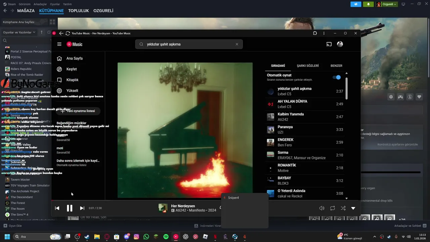Play ROMANTİK by Motive
Screen dimensions: 430x242
pyautogui.click(x=305, y=168)
